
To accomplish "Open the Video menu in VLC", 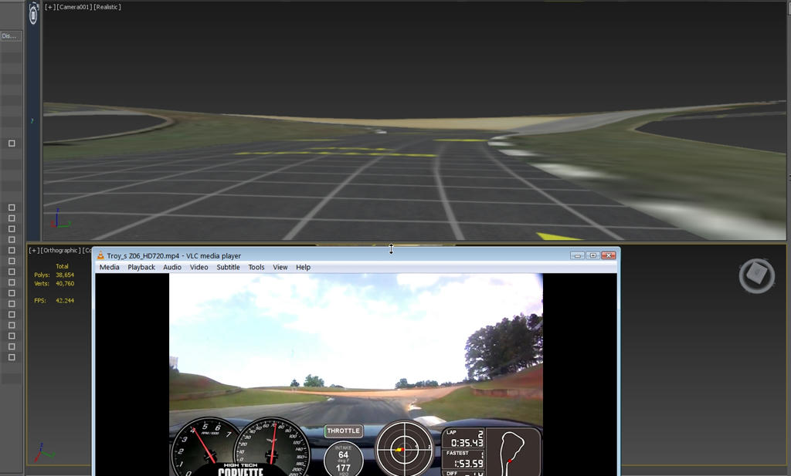I will tap(199, 268).
